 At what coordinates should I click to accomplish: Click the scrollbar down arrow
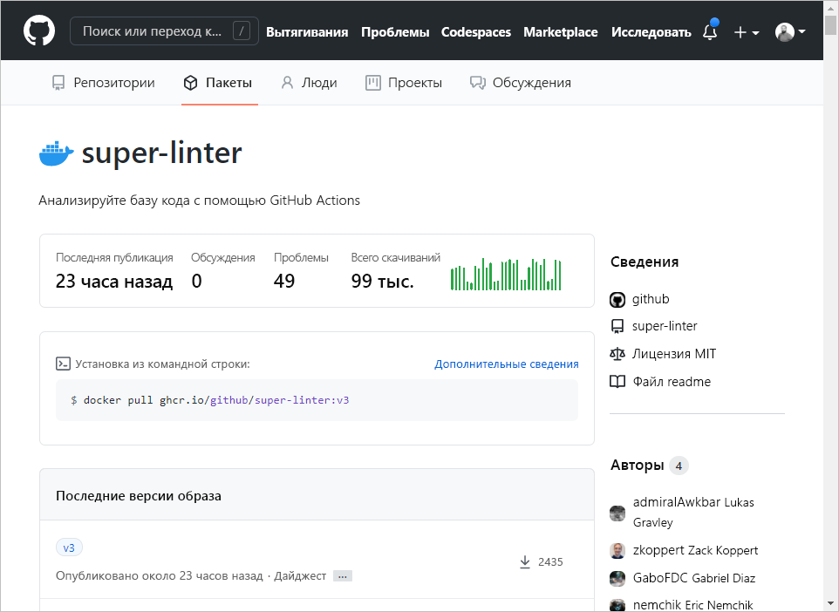(830, 604)
